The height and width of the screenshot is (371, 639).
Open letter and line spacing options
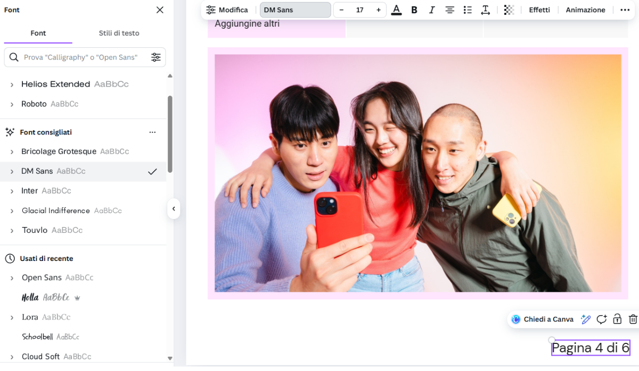tap(485, 10)
